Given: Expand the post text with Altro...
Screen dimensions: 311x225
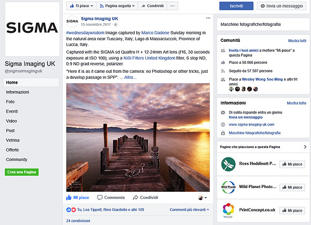Looking at the screenshot, I should pyautogui.click(x=130, y=77).
